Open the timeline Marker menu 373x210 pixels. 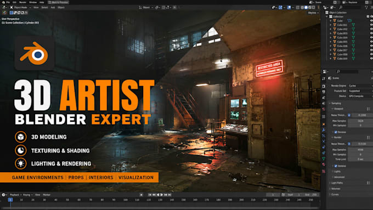[47, 195]
